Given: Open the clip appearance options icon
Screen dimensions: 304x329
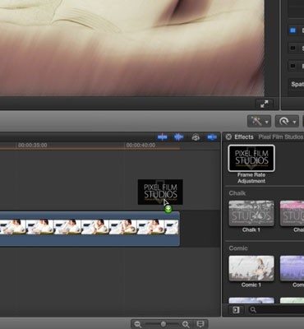Looking at the screenshot, I should click(x=200, y=324).
